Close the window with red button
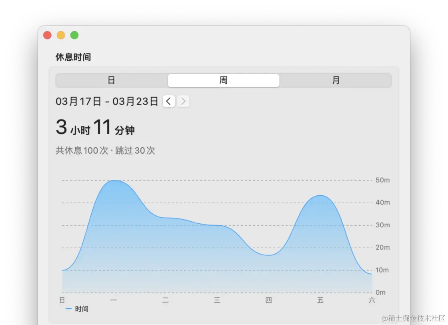 tap(48, 35)
